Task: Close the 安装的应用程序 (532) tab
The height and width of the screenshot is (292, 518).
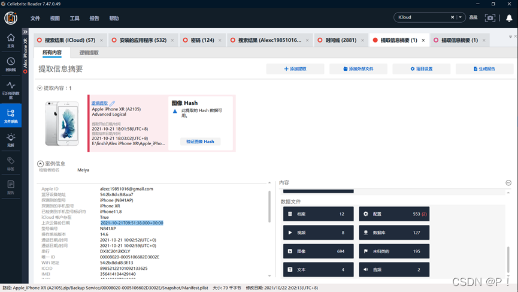Action: [x=172, y=40]
